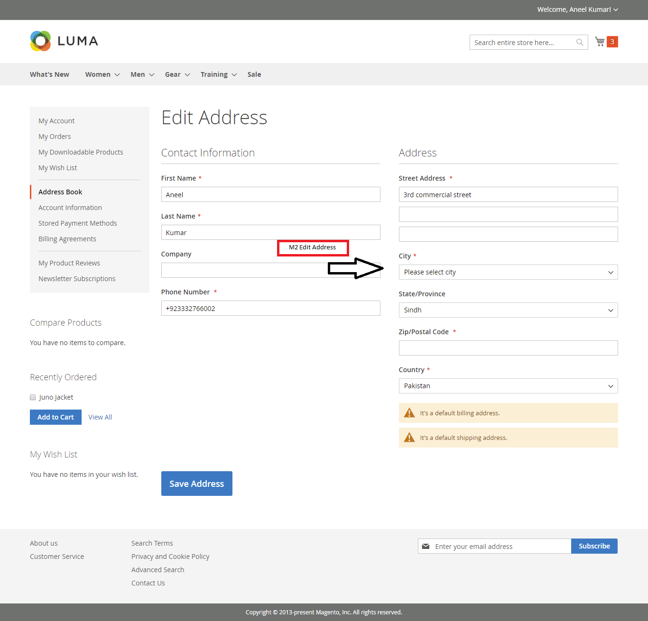Expand the Women menu
Screen dimensions: 648x621
pos(102,74)
